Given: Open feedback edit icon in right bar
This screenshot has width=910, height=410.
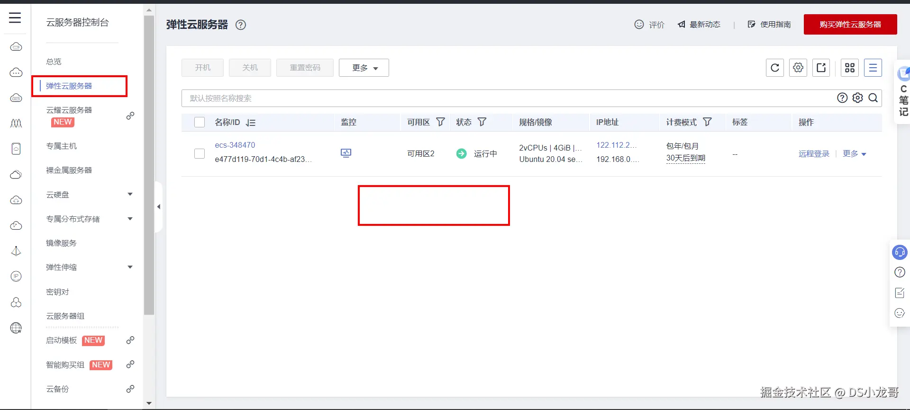Looking at the screenshot, I should tap(900, 293).
